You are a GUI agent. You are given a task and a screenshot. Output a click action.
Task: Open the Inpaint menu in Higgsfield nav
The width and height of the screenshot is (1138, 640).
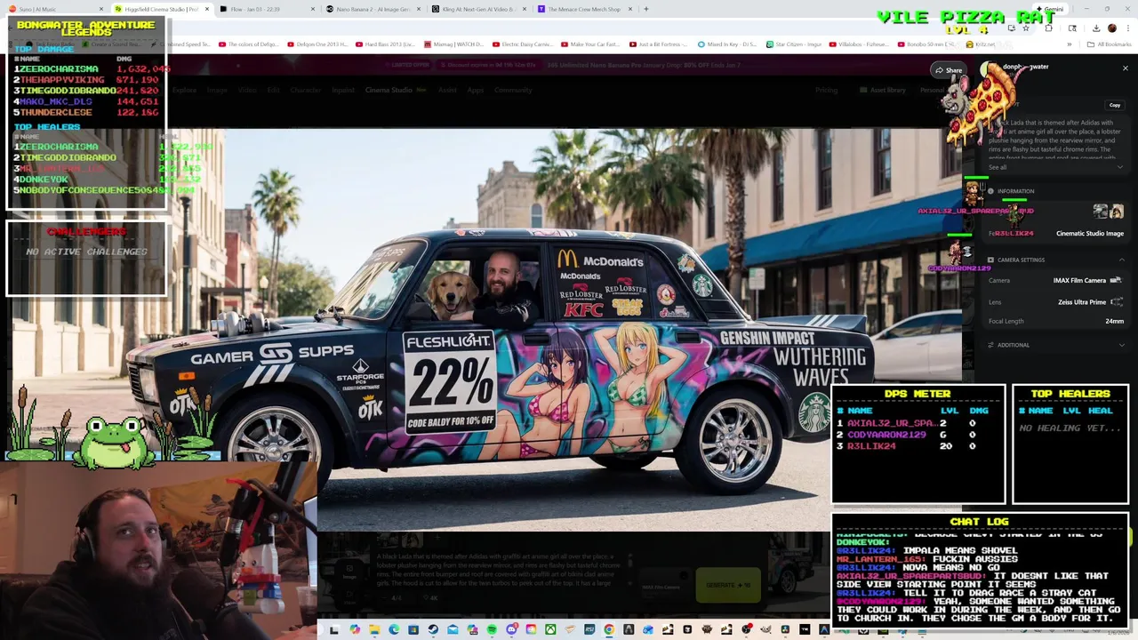[343, 90]
